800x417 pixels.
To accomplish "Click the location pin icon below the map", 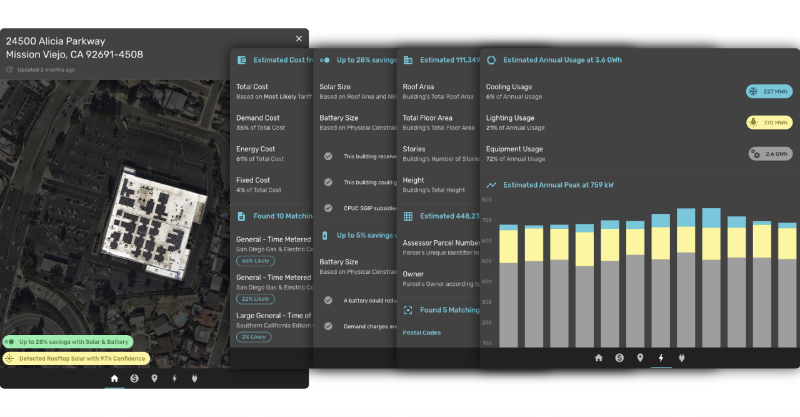I will tap(154, 378).
